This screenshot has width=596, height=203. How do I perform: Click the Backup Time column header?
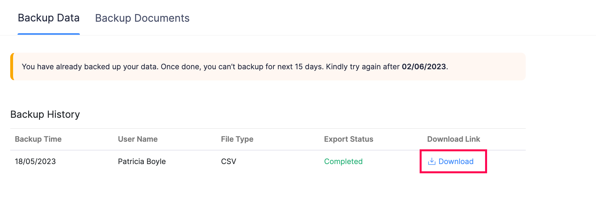[38, 139]
